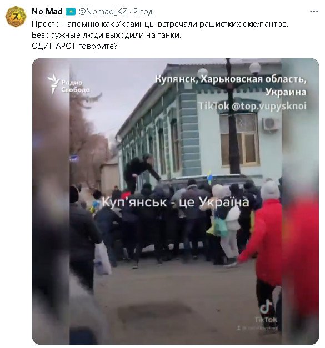325x348 pixels.
Task: Open the tweet's three-dot more menu
Action: click(x=314, y=12)
